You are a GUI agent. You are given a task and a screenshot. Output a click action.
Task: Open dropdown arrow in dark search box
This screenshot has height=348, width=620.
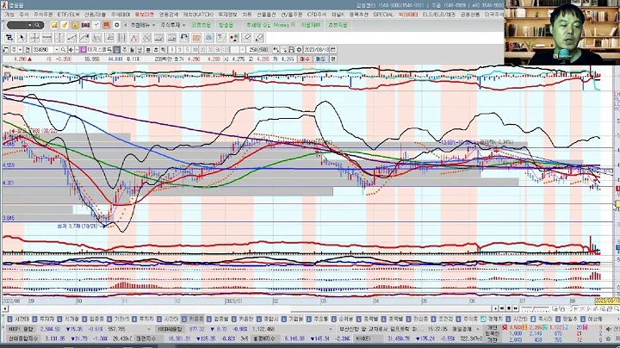click(x=29, y=25)
